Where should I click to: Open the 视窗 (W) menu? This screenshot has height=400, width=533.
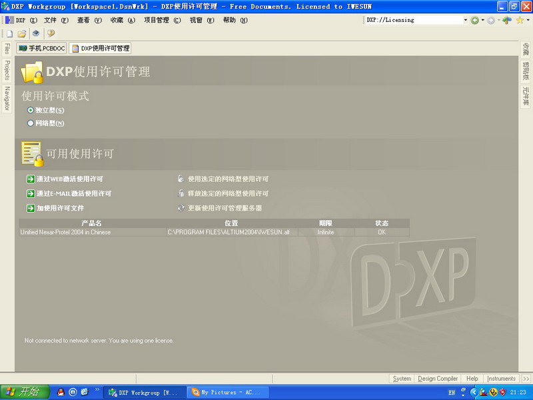point(202,21)
